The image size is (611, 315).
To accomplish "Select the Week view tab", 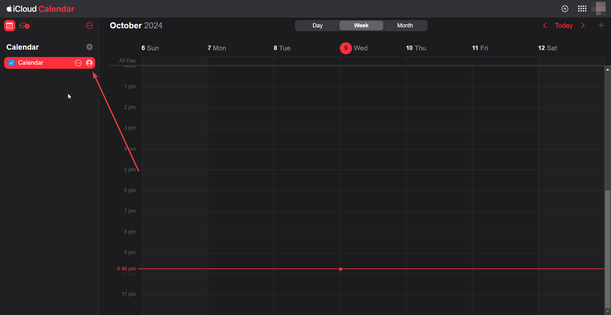I will click(361, 25).
